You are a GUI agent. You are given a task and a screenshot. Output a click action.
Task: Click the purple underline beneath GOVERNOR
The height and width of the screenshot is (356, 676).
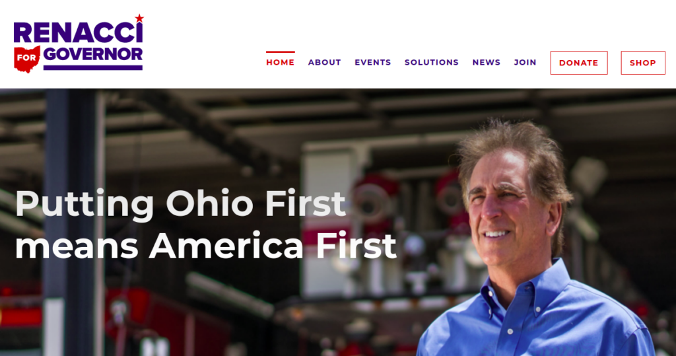coord(93,68)
